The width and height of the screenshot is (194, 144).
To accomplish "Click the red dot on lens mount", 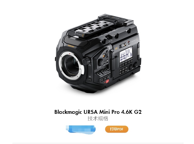I will point(70,54).
